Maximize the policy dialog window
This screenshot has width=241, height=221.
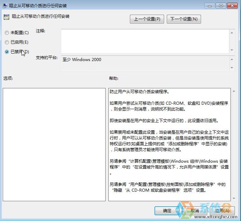221,6
